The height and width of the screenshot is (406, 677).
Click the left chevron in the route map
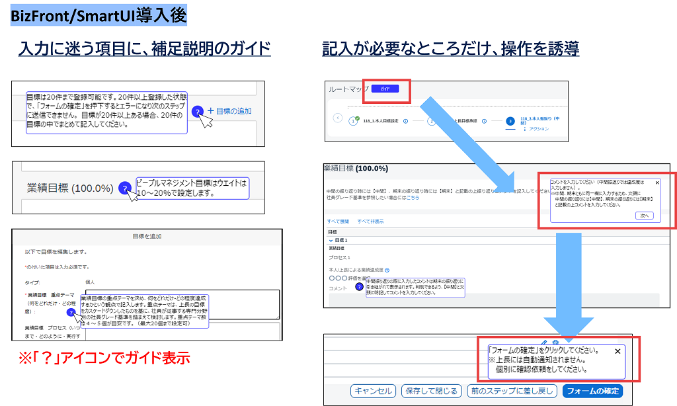coord(338,118)
